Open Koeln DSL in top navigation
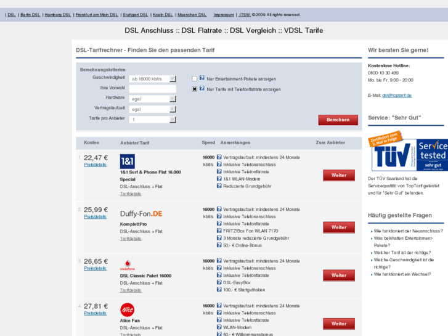The height and width of the screenshot is (336, 448). pos(163,15)
